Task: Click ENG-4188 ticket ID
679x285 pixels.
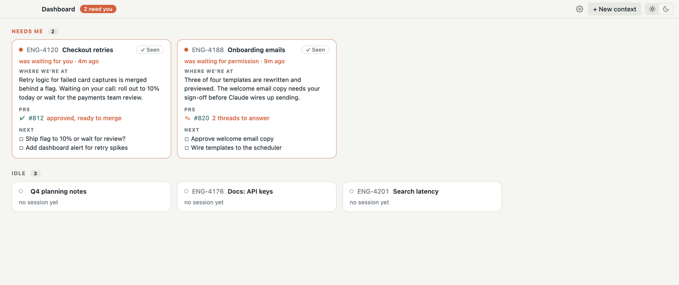Action: click(208, 50)
